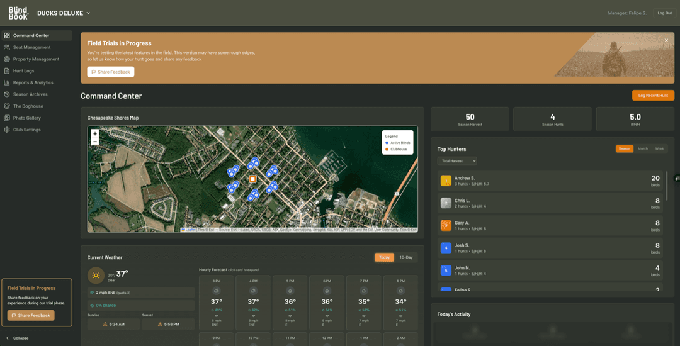
Task: Click the sunrise icon next to 6:34 AM
Action: click(x=105, y=325)
